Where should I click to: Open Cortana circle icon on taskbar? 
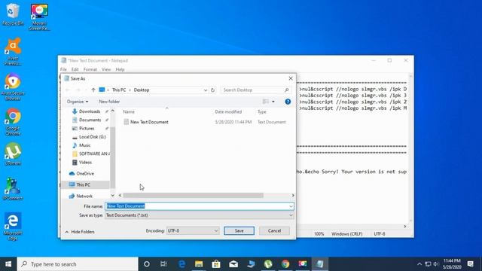[147, 264]
